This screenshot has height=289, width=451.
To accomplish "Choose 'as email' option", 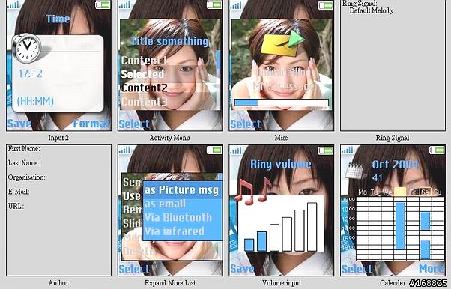I will (x=182, y=204).
